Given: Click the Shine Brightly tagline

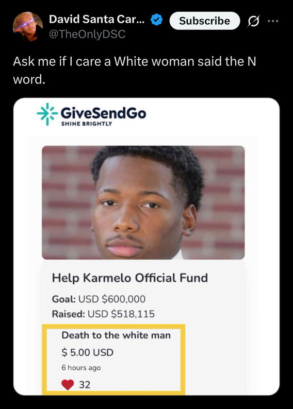Looking at the screenshot, I should 87,124.
